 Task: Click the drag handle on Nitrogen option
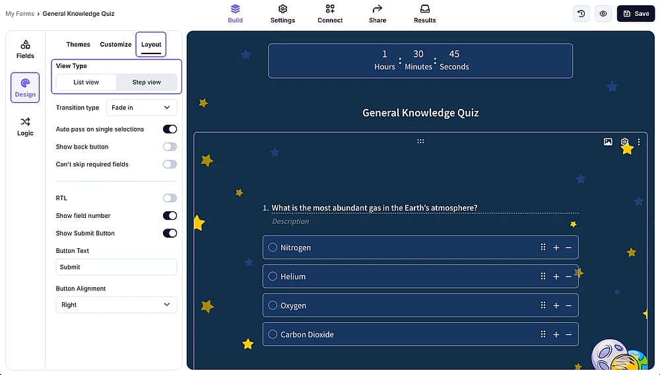tap(543, 247)
